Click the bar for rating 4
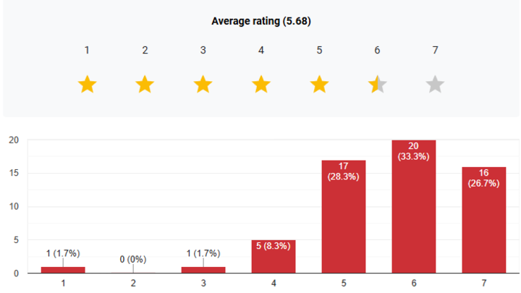 point(273,257)
